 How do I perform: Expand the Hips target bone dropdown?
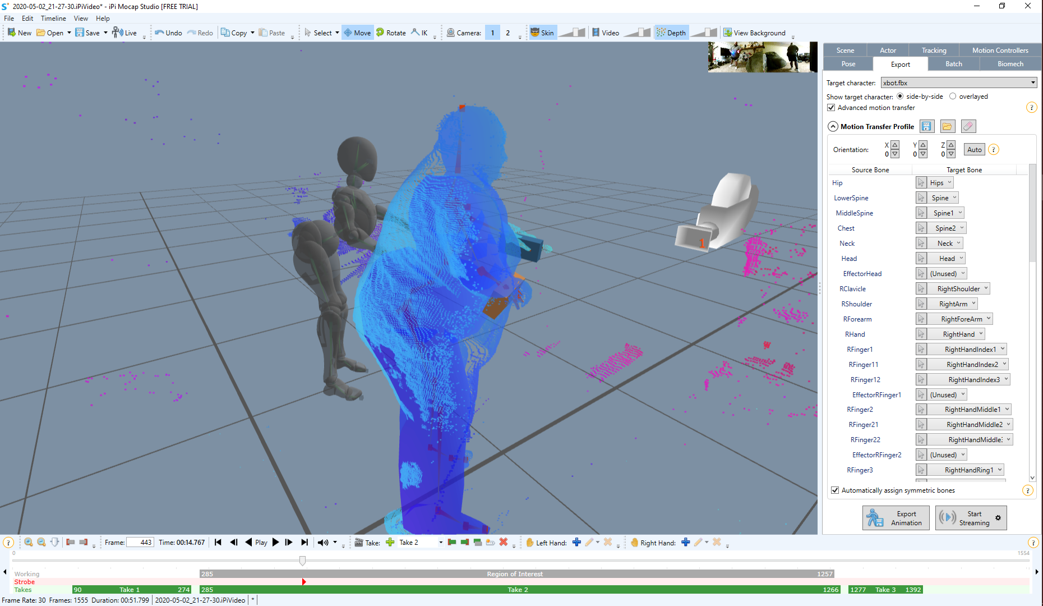940,183
